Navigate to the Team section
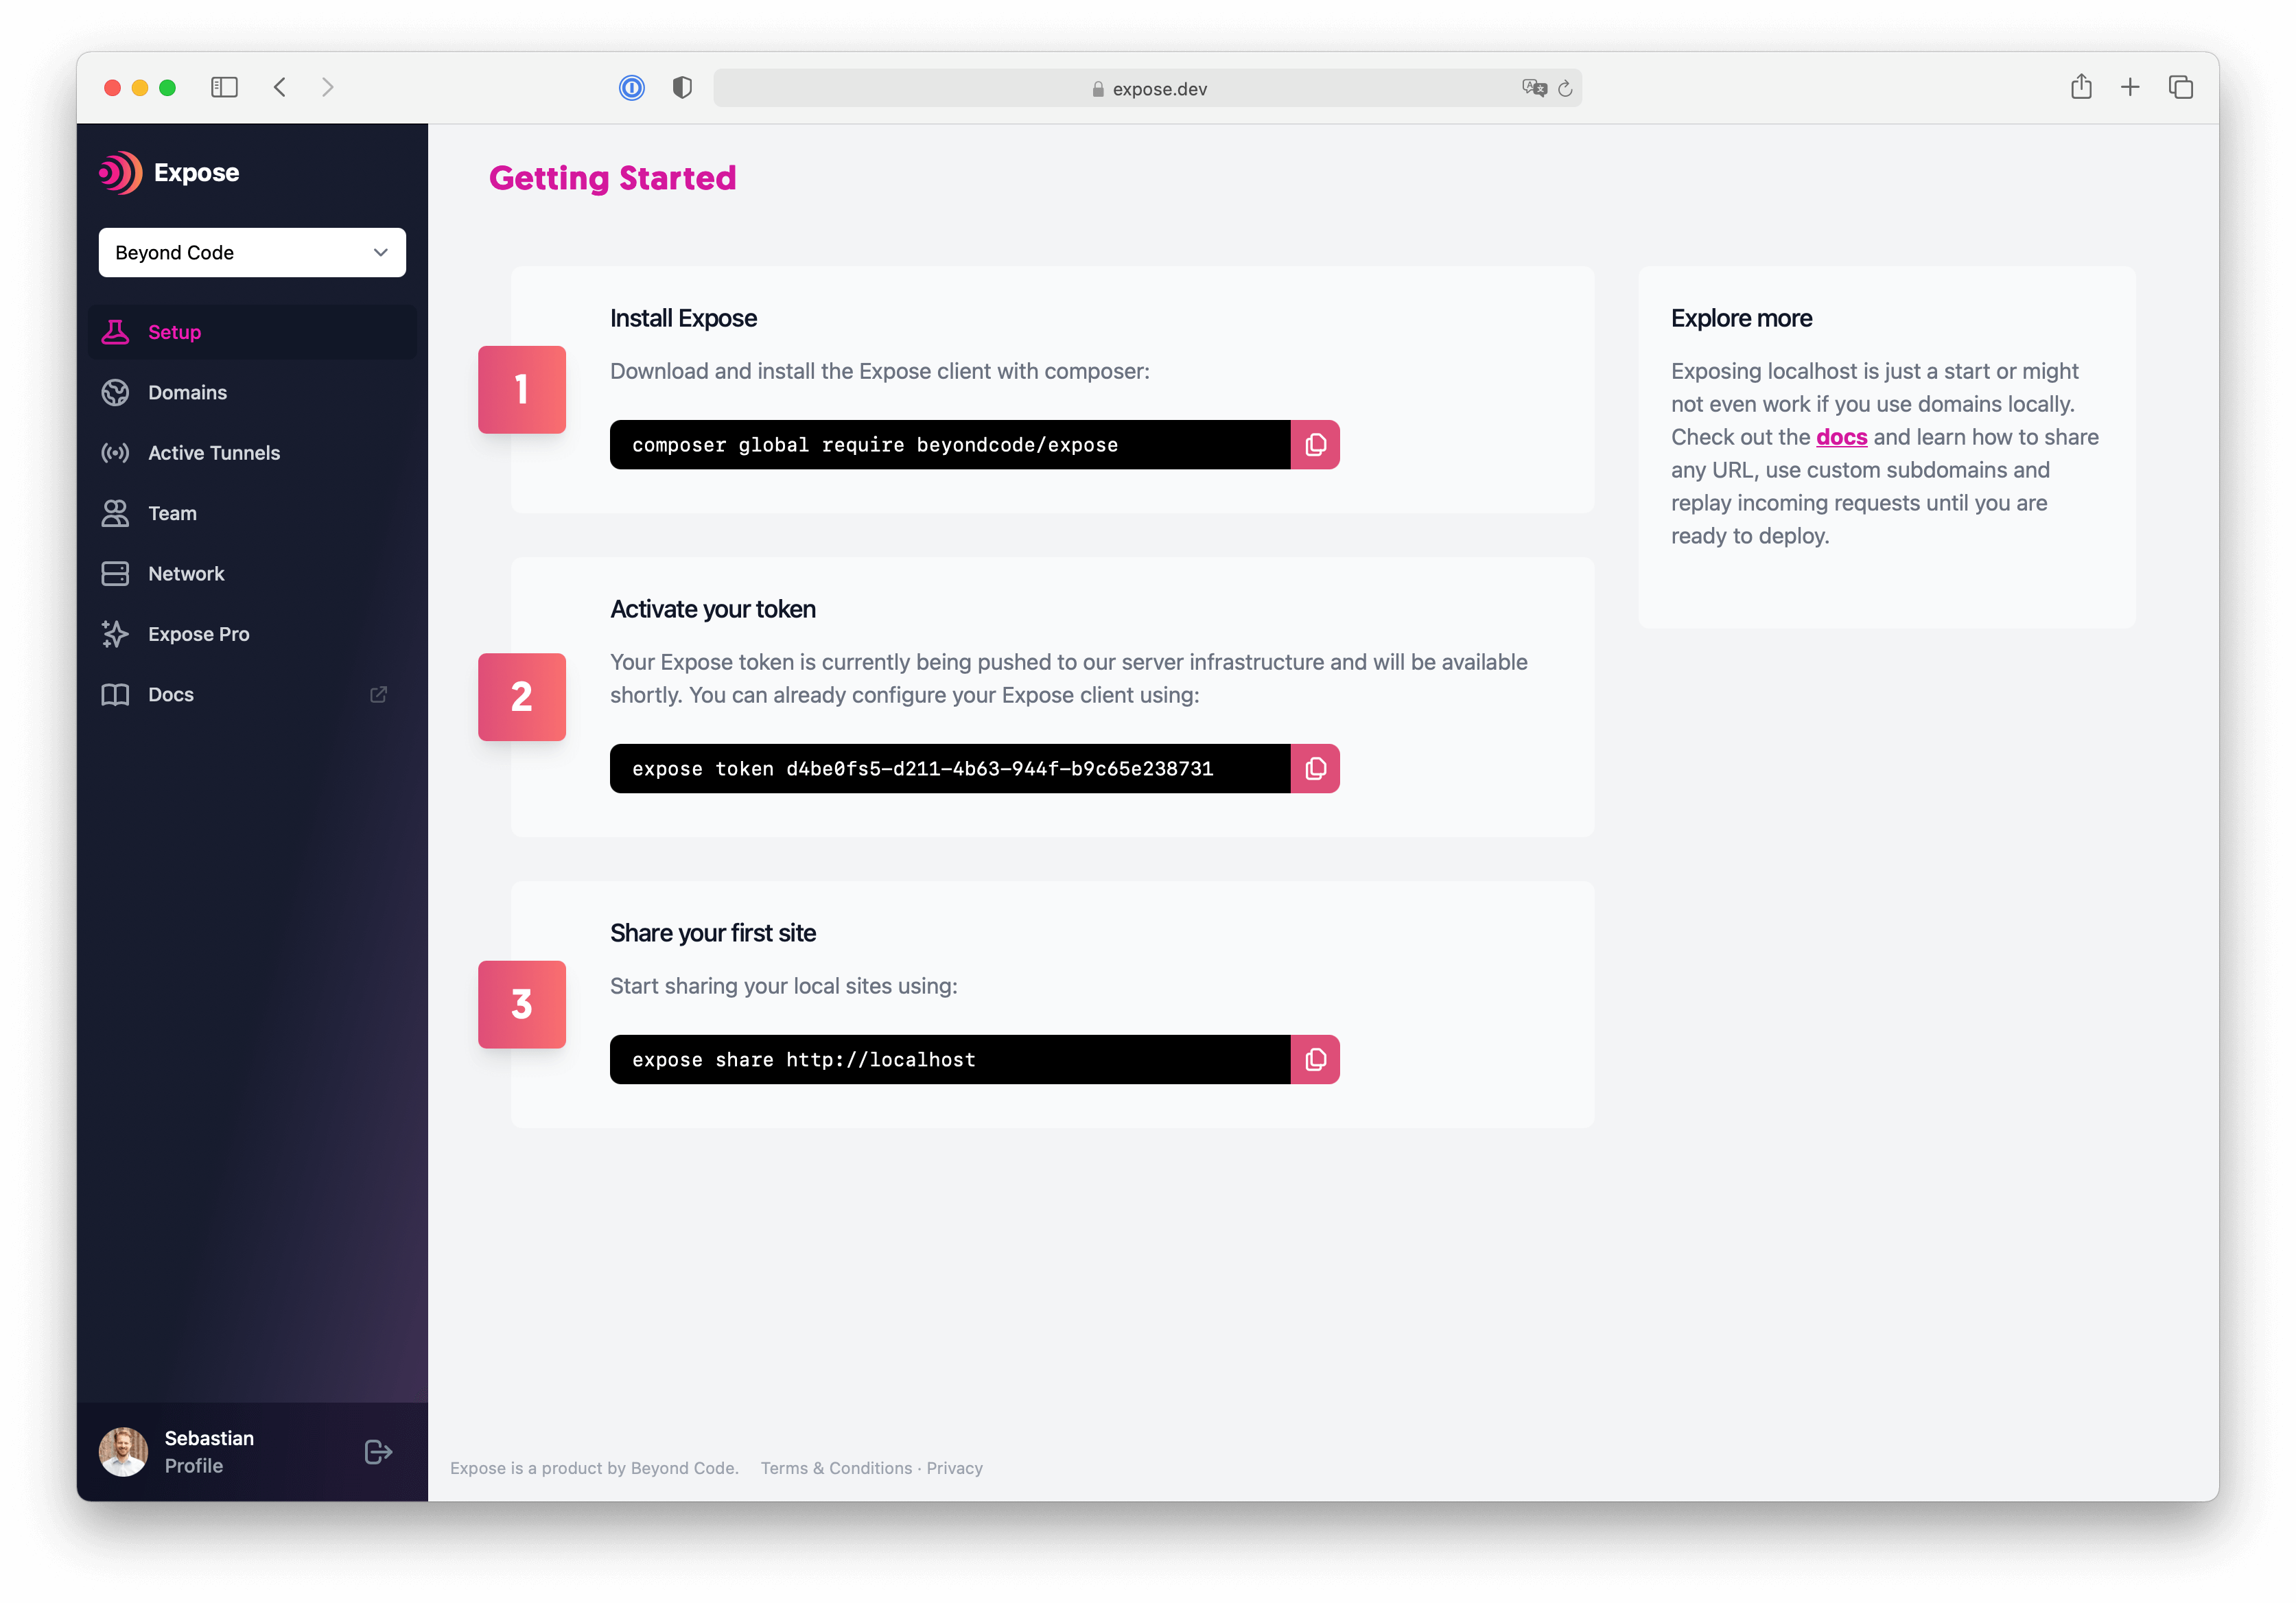 172,513
